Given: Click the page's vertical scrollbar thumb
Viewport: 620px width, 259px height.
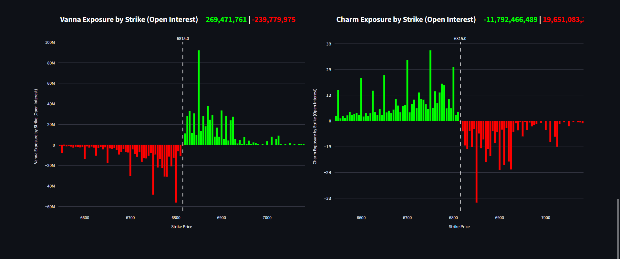Looking at the screenshot, I should click(x=618, y=229).
